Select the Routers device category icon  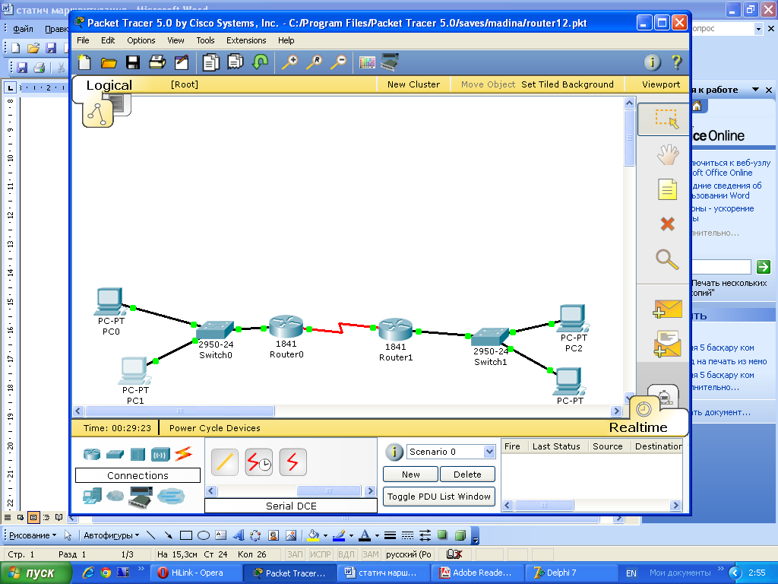92,453
